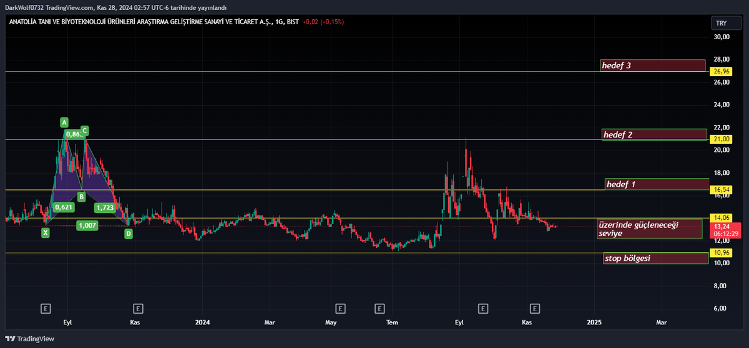This screenshot has width=749, height=348.
Task: Click the 26,96 price line label
Action: 722,72
